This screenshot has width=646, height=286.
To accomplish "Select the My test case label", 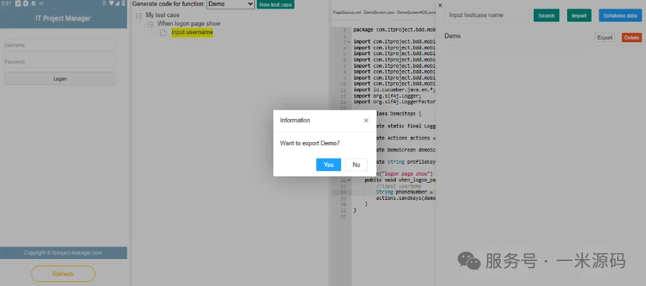I will pyautogui.click(x=162, y=15).
